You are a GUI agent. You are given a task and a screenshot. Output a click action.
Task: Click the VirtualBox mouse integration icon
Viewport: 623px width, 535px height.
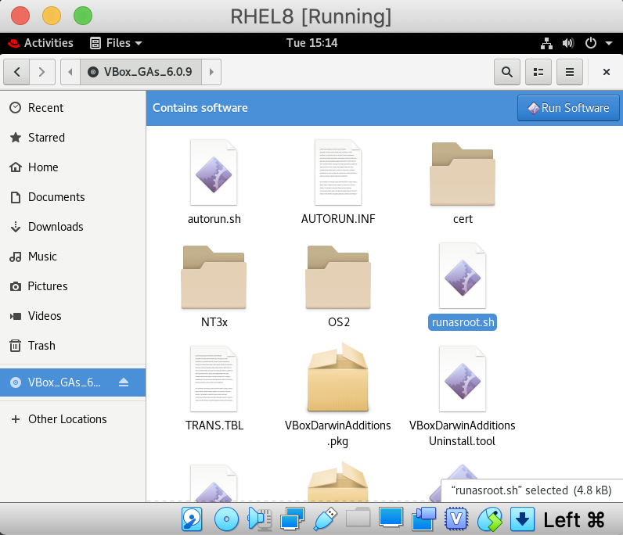pyautogui.click(x=489, y=519)
